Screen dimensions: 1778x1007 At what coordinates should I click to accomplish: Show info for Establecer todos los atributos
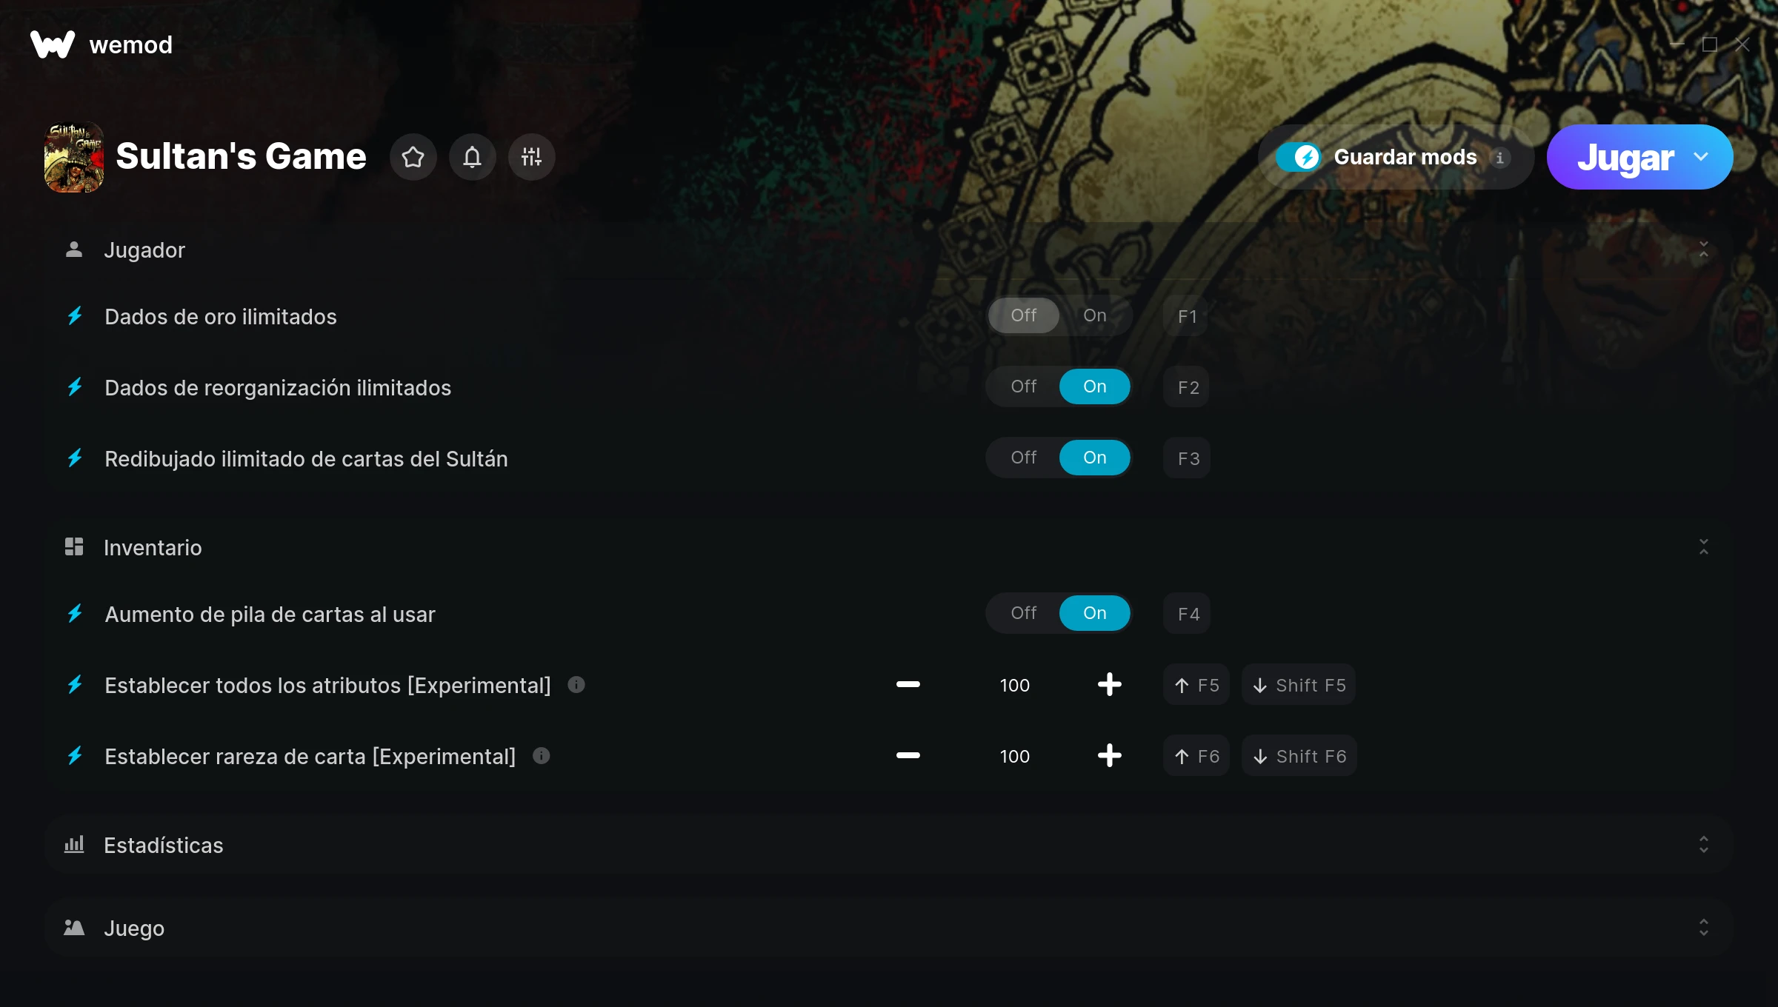click(576, 685)
